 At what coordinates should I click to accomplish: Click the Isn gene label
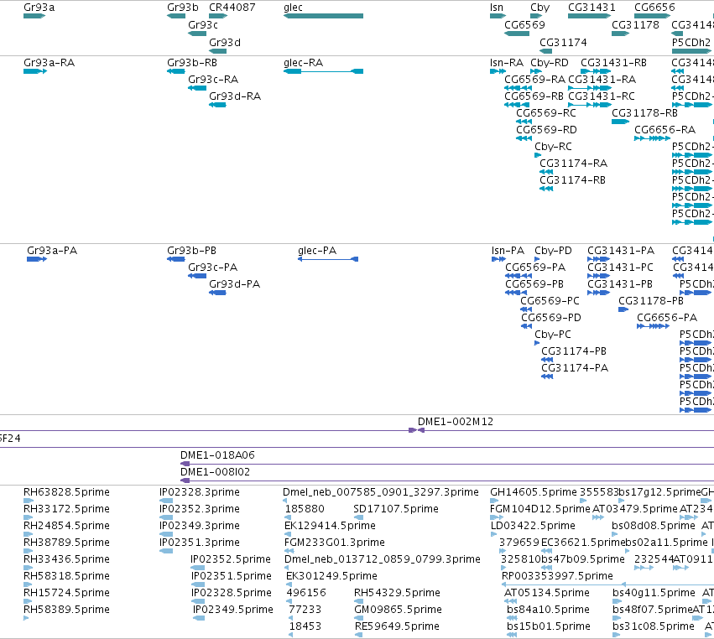[x=497, y=8]
